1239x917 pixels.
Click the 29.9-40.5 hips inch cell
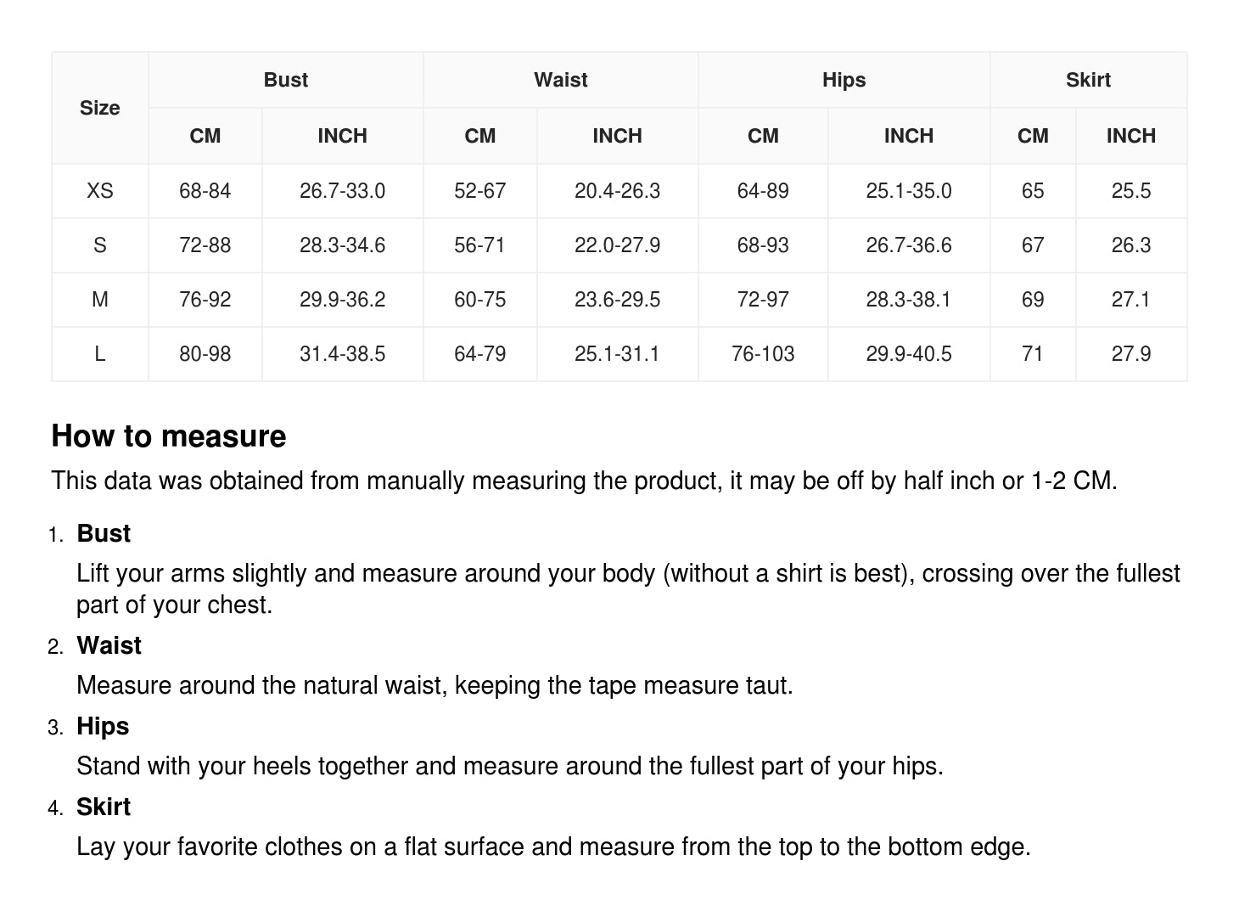pyautogui.click(x=908, y=354)
